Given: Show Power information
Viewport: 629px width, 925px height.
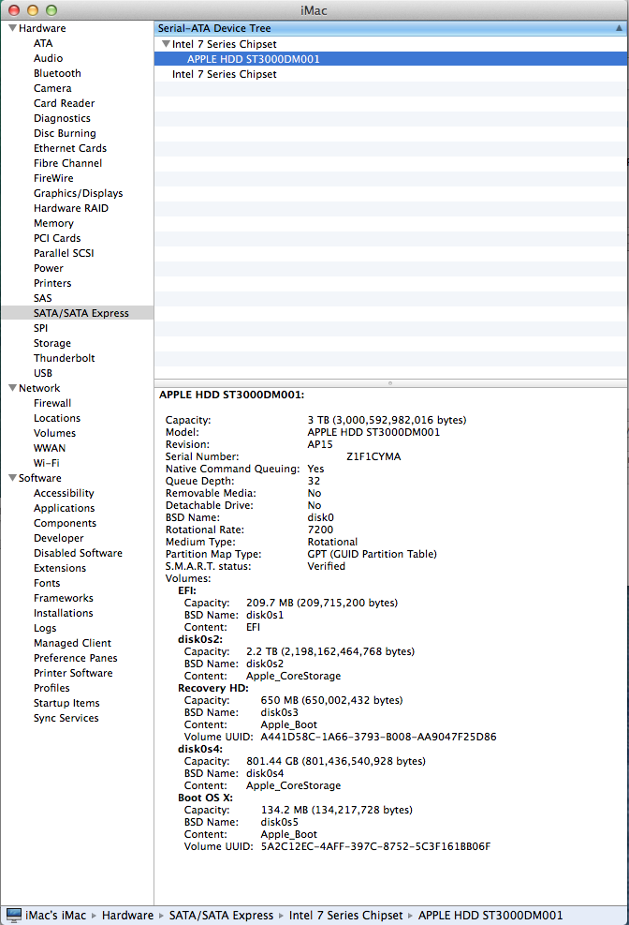Looking at the screenshot, I should tap(49, 268).
